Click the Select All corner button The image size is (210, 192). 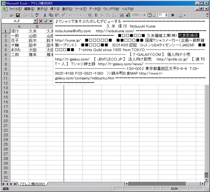click(x=6, y=26)
